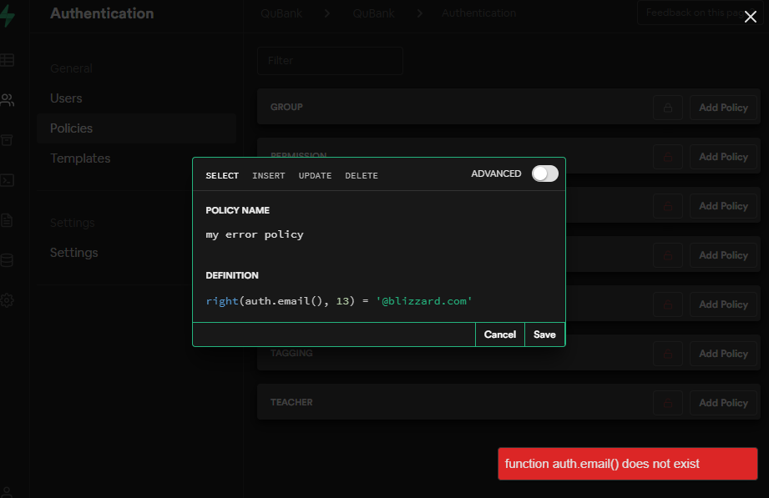Switch to the INSERT operation tab
Viewport: 769px width, 498px height.
click(x=268, y=175)
